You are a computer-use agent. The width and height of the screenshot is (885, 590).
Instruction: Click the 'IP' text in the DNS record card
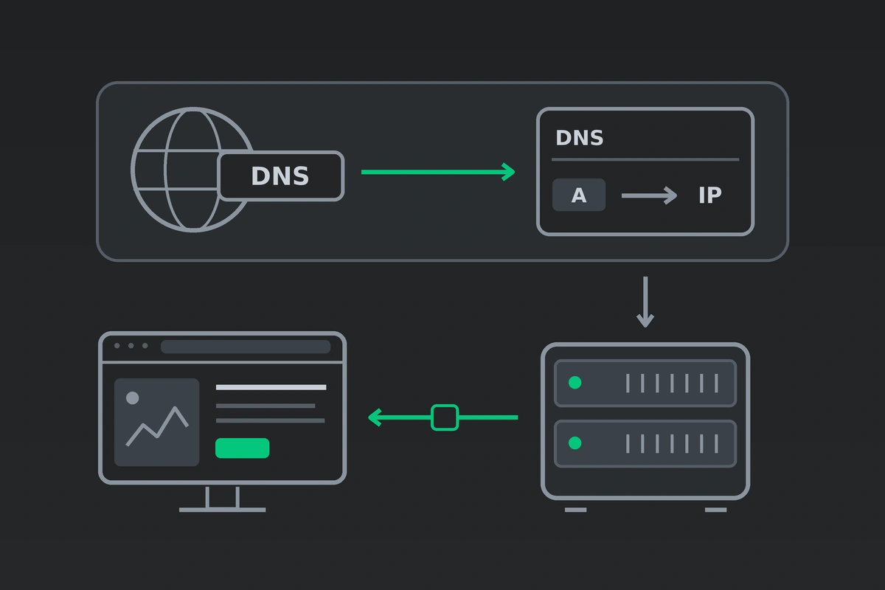709,195
